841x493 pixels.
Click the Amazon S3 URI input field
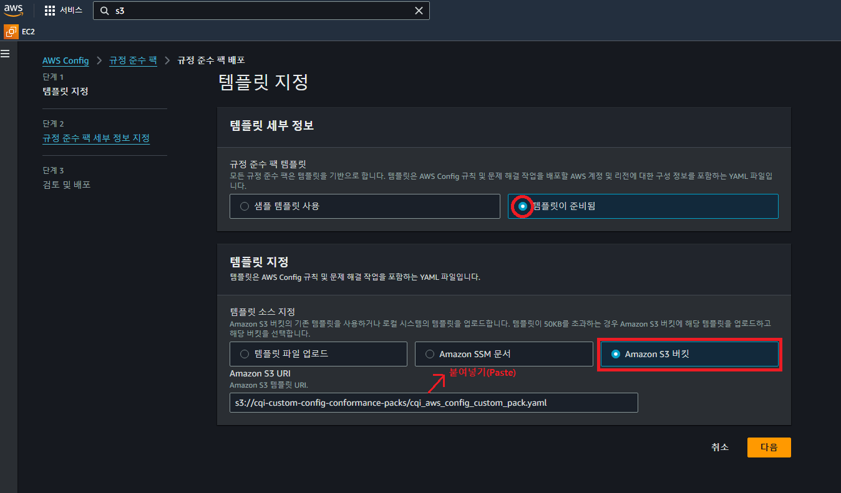coord(433,403)
